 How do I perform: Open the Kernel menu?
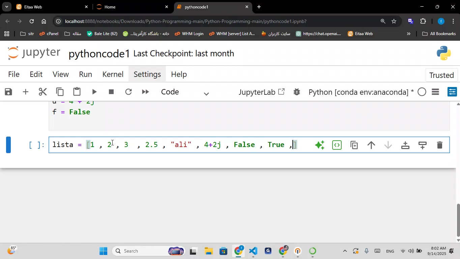pos(113,74)
